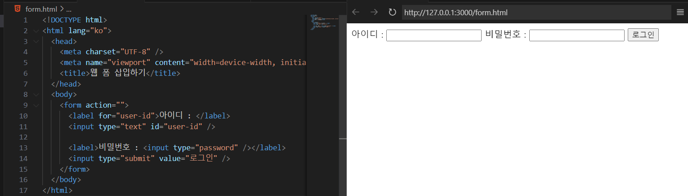Collapse the html tag on line 2
The image size is (688, 196).
point(36,31)
